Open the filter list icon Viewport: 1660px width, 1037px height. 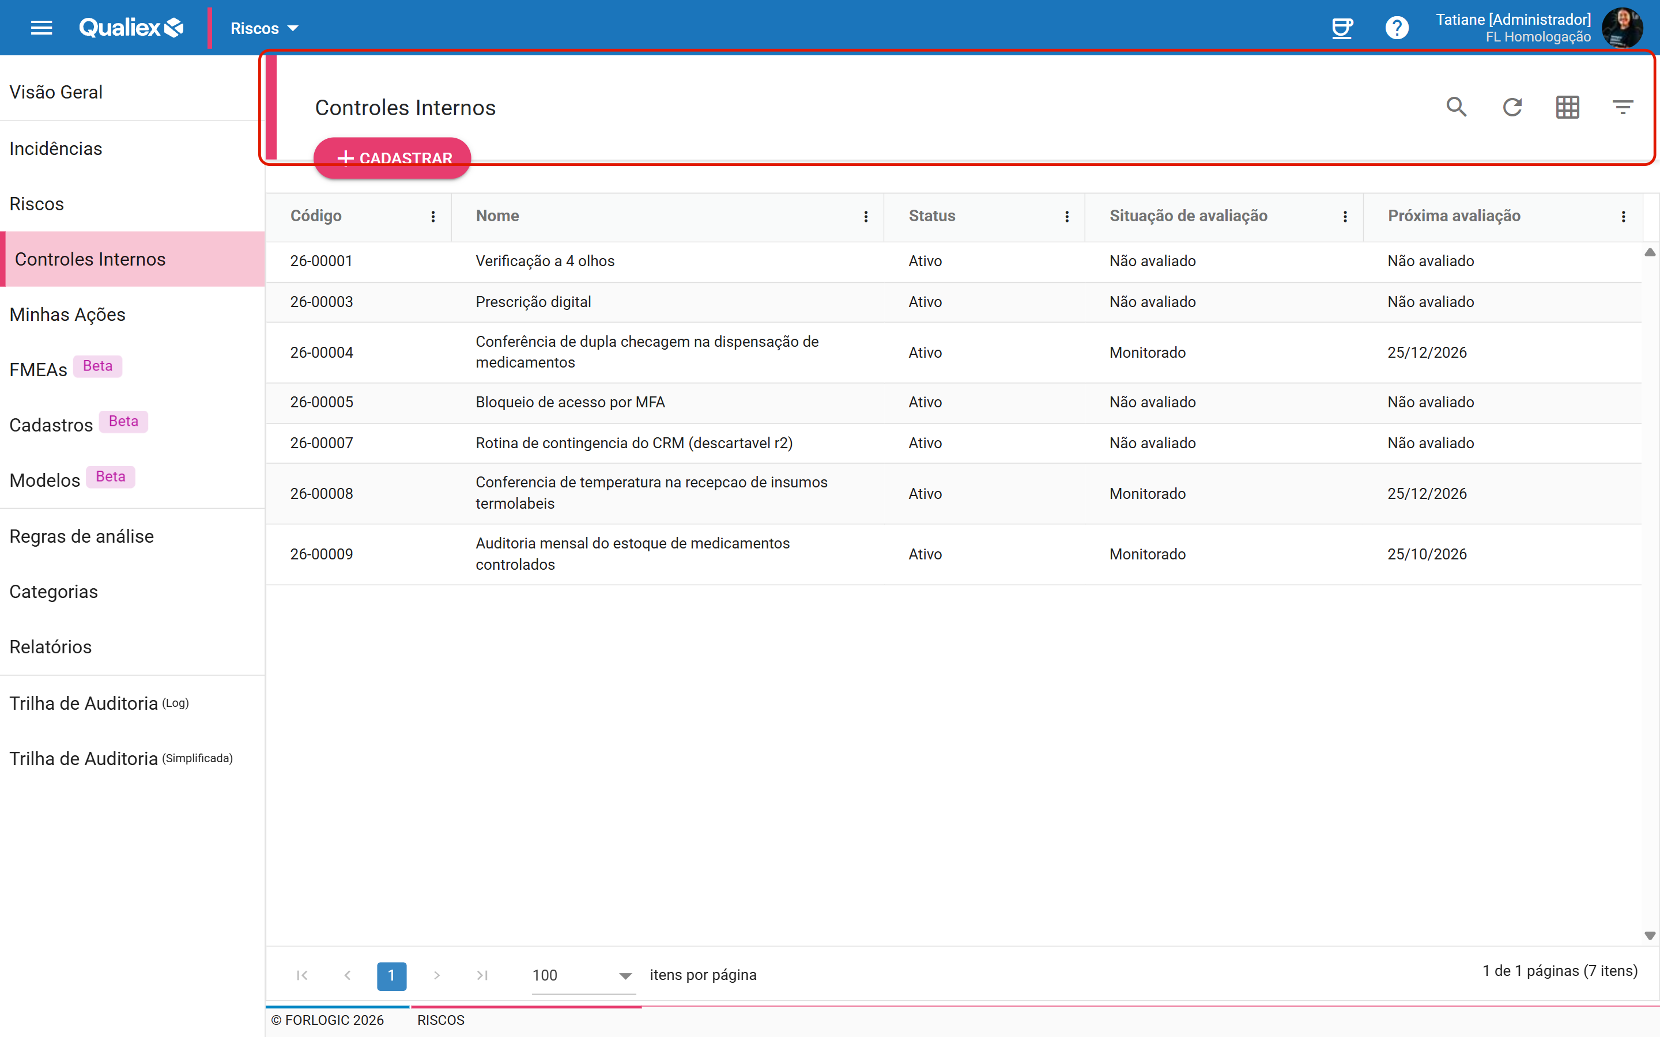coord(1623,107)
